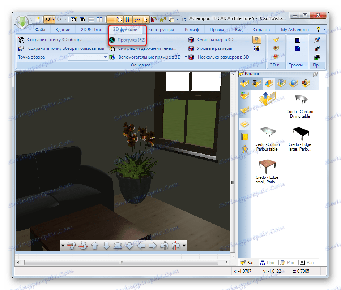Click Несколько размеров в 3D
Screen dimensions: 341x290
pyautogui.click(x=192, y=57)
